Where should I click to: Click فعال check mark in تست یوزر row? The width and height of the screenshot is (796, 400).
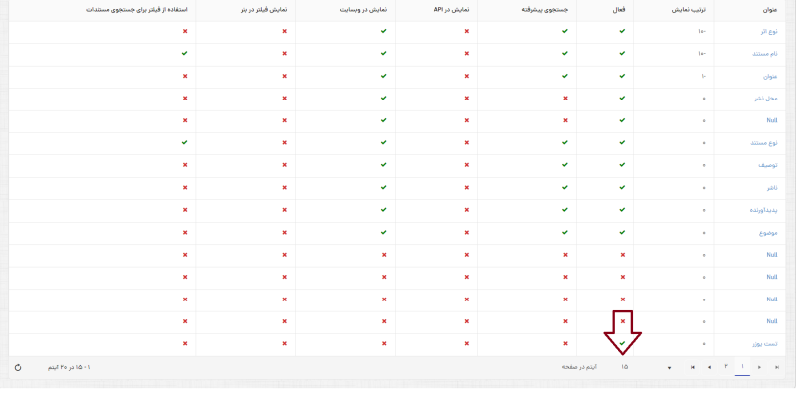[x=623, y=344]
